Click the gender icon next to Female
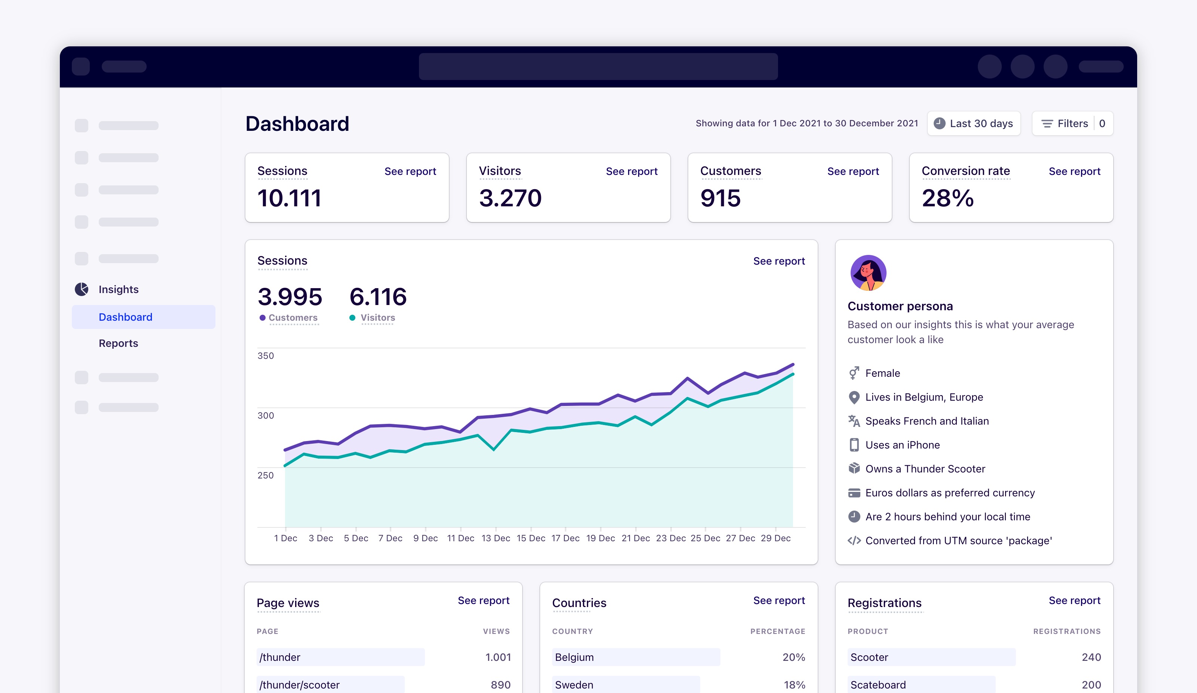 pyautogui.click(x=854, y=373)
